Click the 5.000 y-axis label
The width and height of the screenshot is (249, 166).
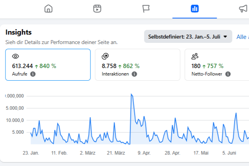(18, 132)
